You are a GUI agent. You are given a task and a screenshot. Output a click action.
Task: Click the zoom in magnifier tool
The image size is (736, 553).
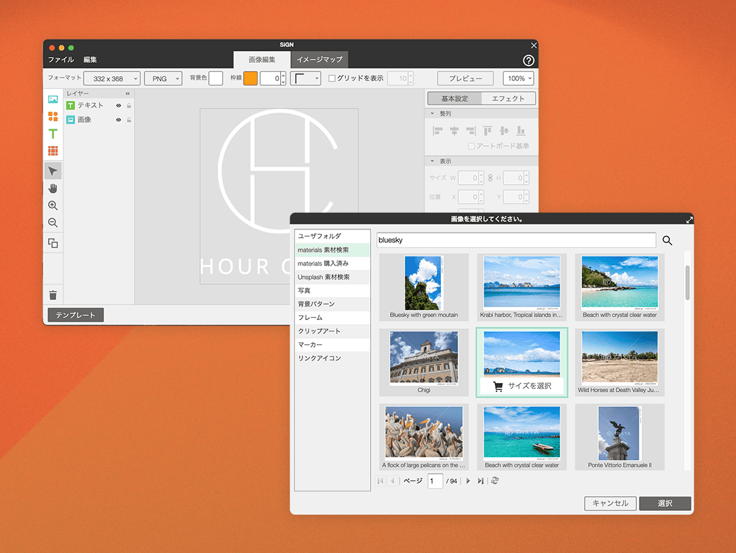(x=53, y=206)
